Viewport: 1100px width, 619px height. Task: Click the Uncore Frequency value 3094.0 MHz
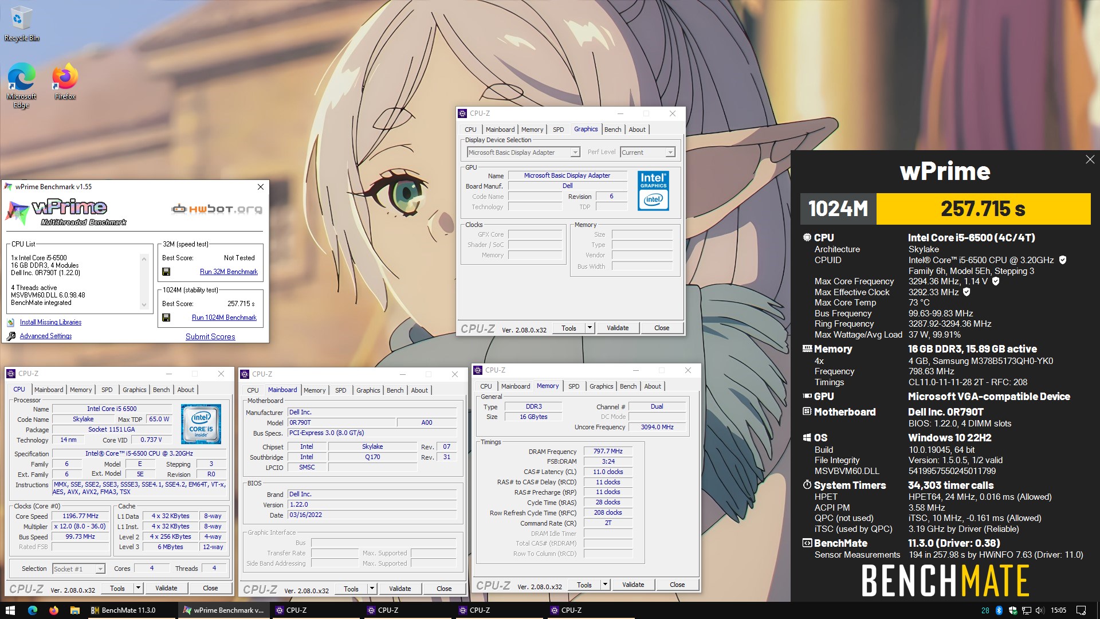coord(657,427)
